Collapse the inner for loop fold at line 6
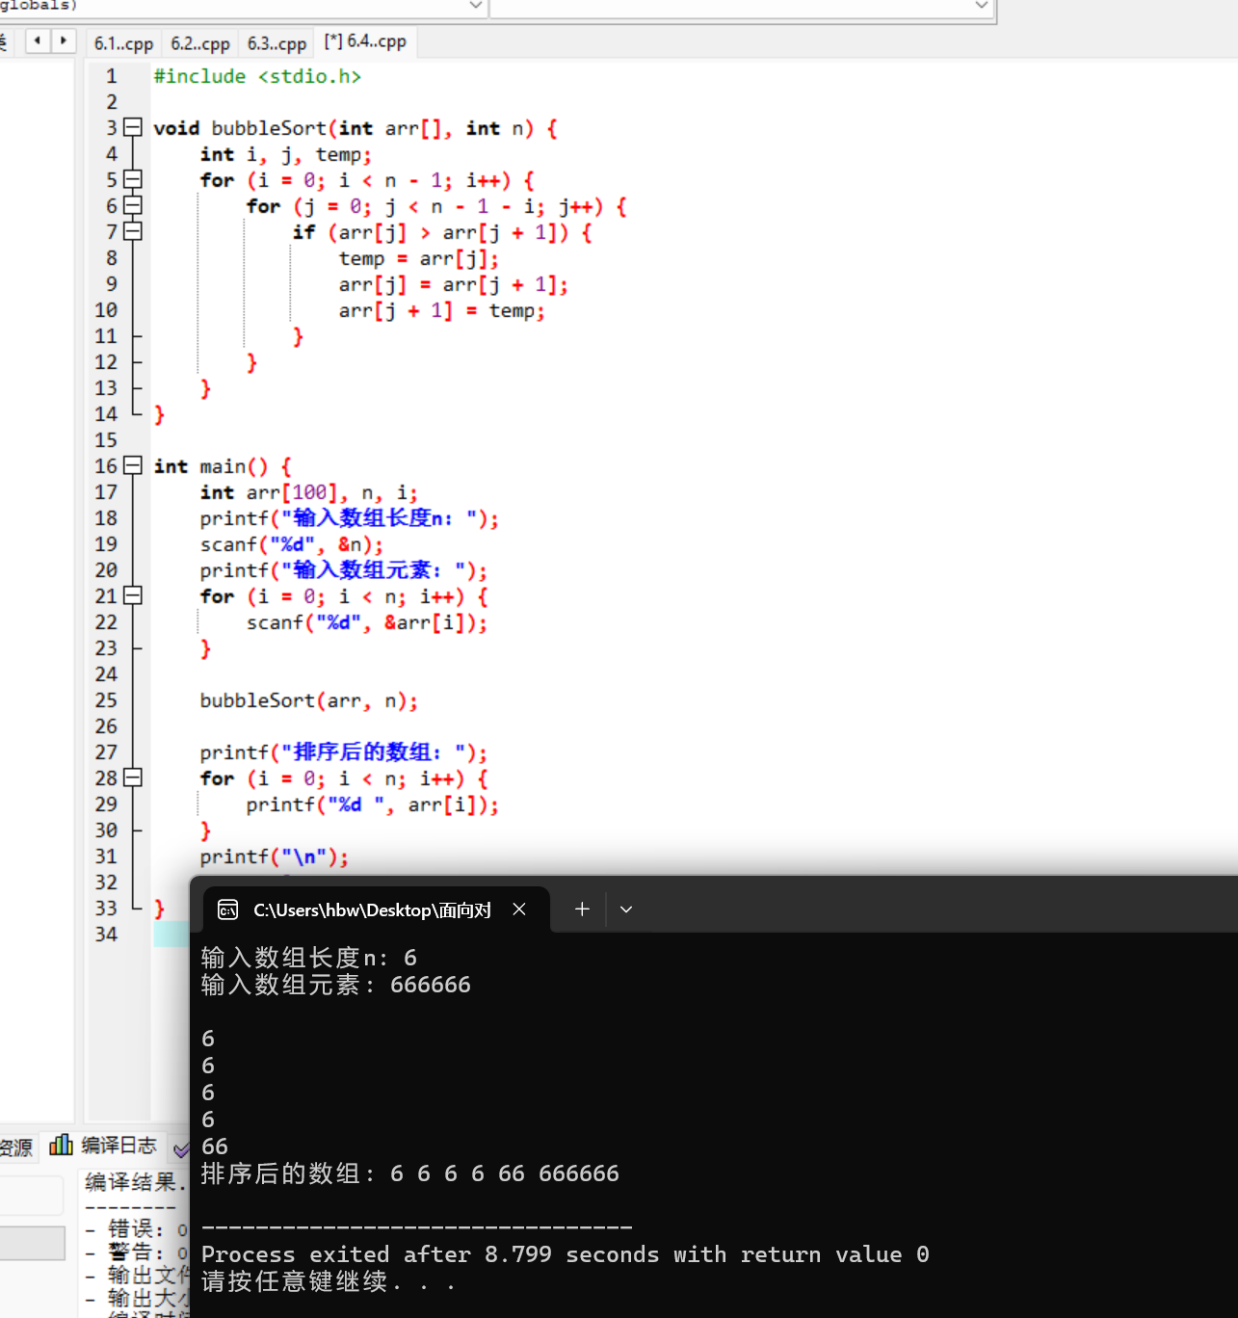This screenshot has width=1238, height=1318. (133, 205)
